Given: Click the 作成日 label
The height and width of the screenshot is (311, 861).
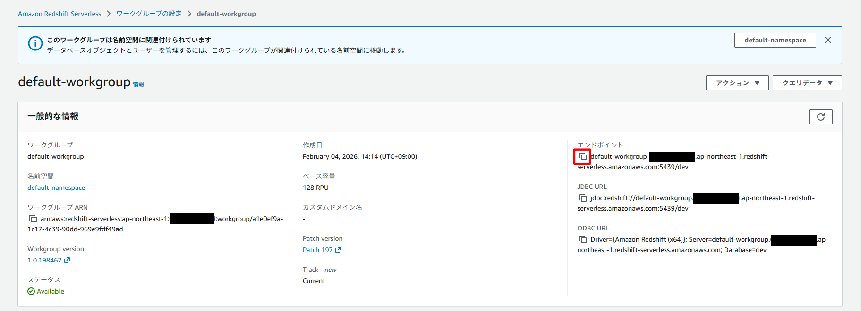Looking at the screenshot, I should (312, 145).
